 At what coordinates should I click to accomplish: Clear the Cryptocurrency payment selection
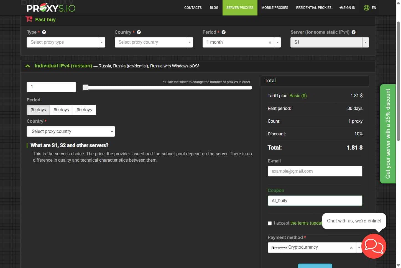point(351,248)
